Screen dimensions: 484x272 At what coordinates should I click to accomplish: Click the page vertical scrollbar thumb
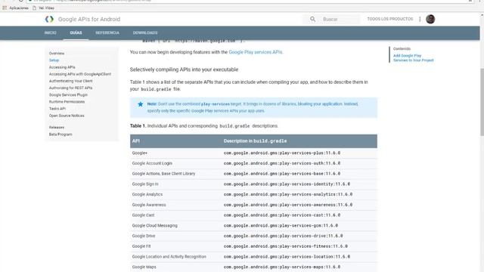tap(482, 102)
